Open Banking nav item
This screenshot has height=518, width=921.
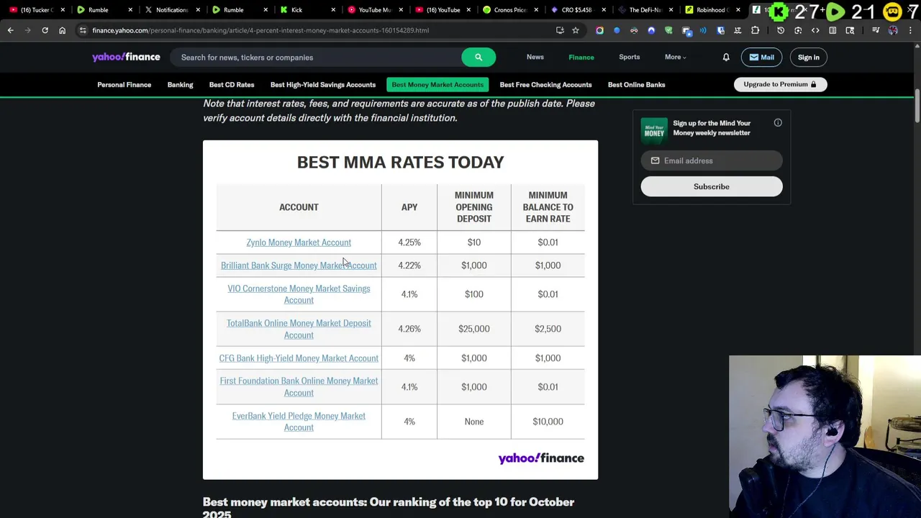click(x=181, y=85)
